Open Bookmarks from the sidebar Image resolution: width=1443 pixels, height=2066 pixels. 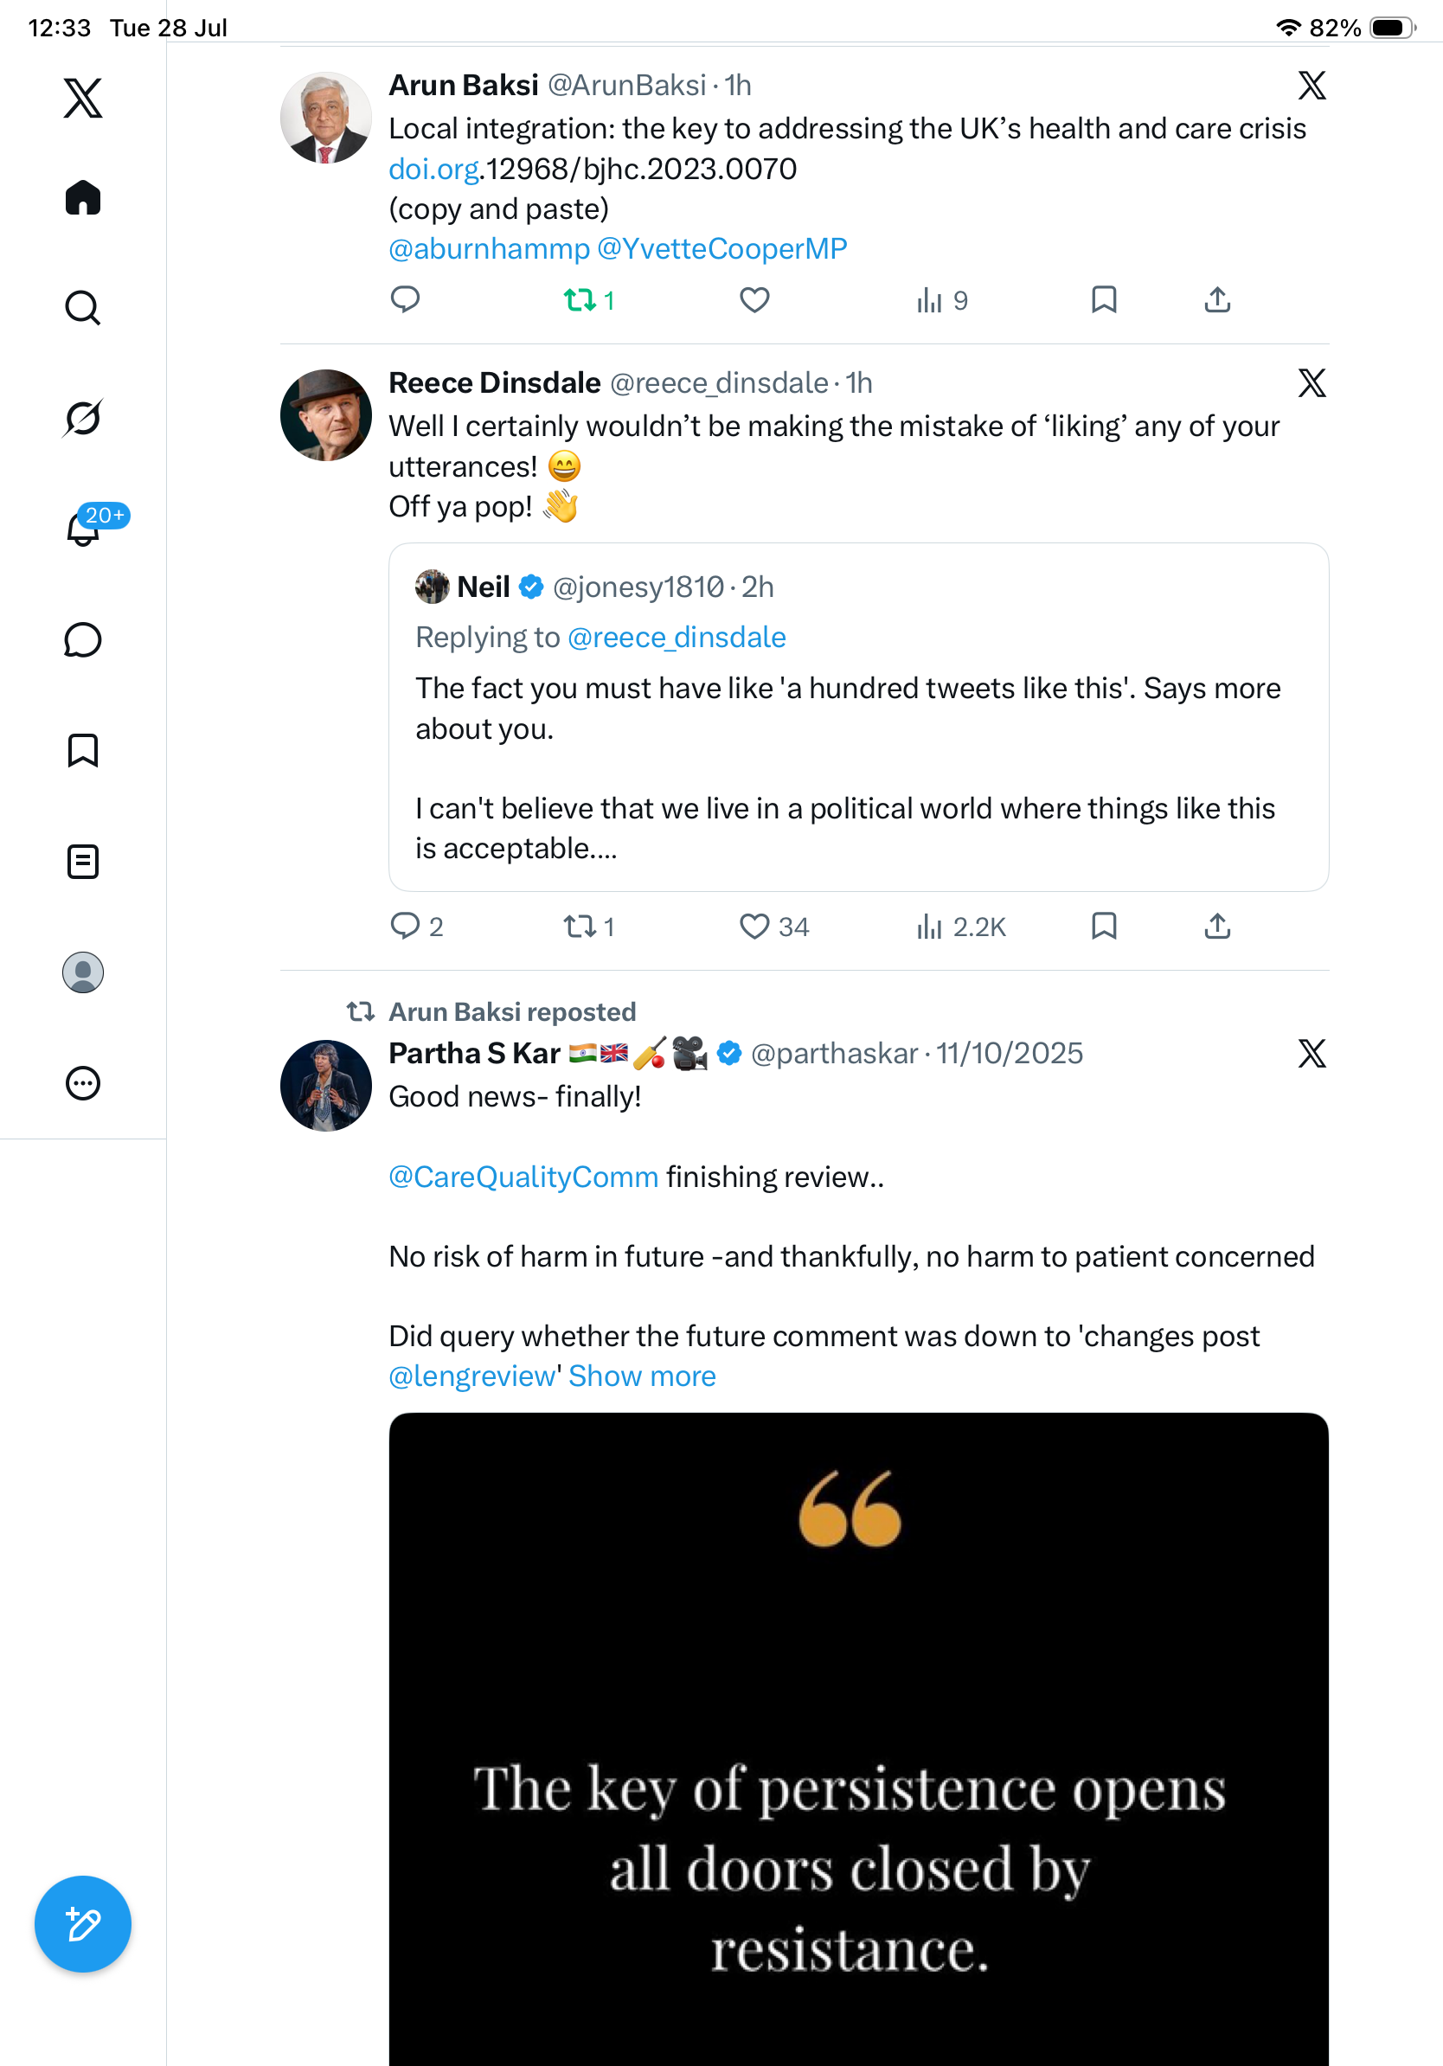click(x=83, y=750)
